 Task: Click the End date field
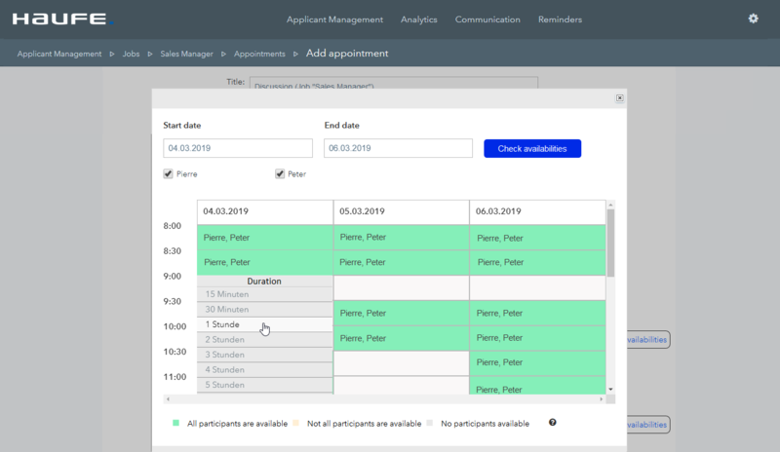(398, 148)
